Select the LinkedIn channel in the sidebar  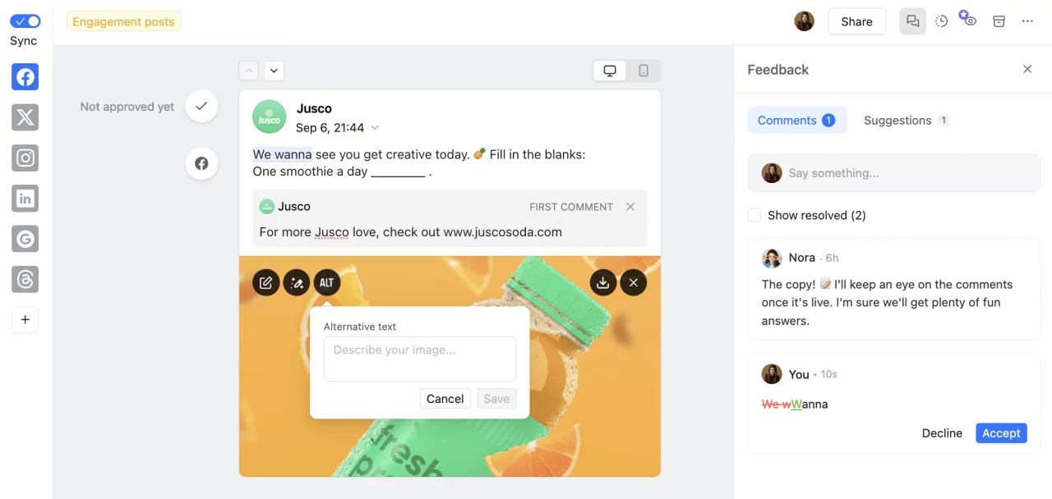tap(25, 198)
